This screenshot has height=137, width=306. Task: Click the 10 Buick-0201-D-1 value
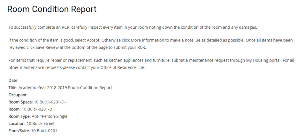(51, 102)
